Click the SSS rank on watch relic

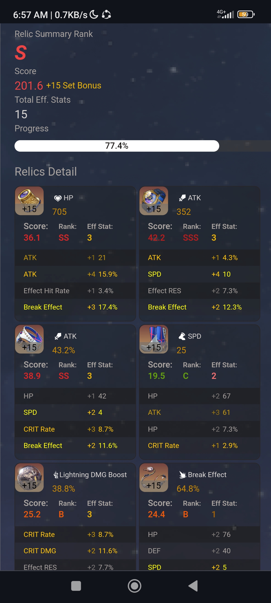click(190, 238)
